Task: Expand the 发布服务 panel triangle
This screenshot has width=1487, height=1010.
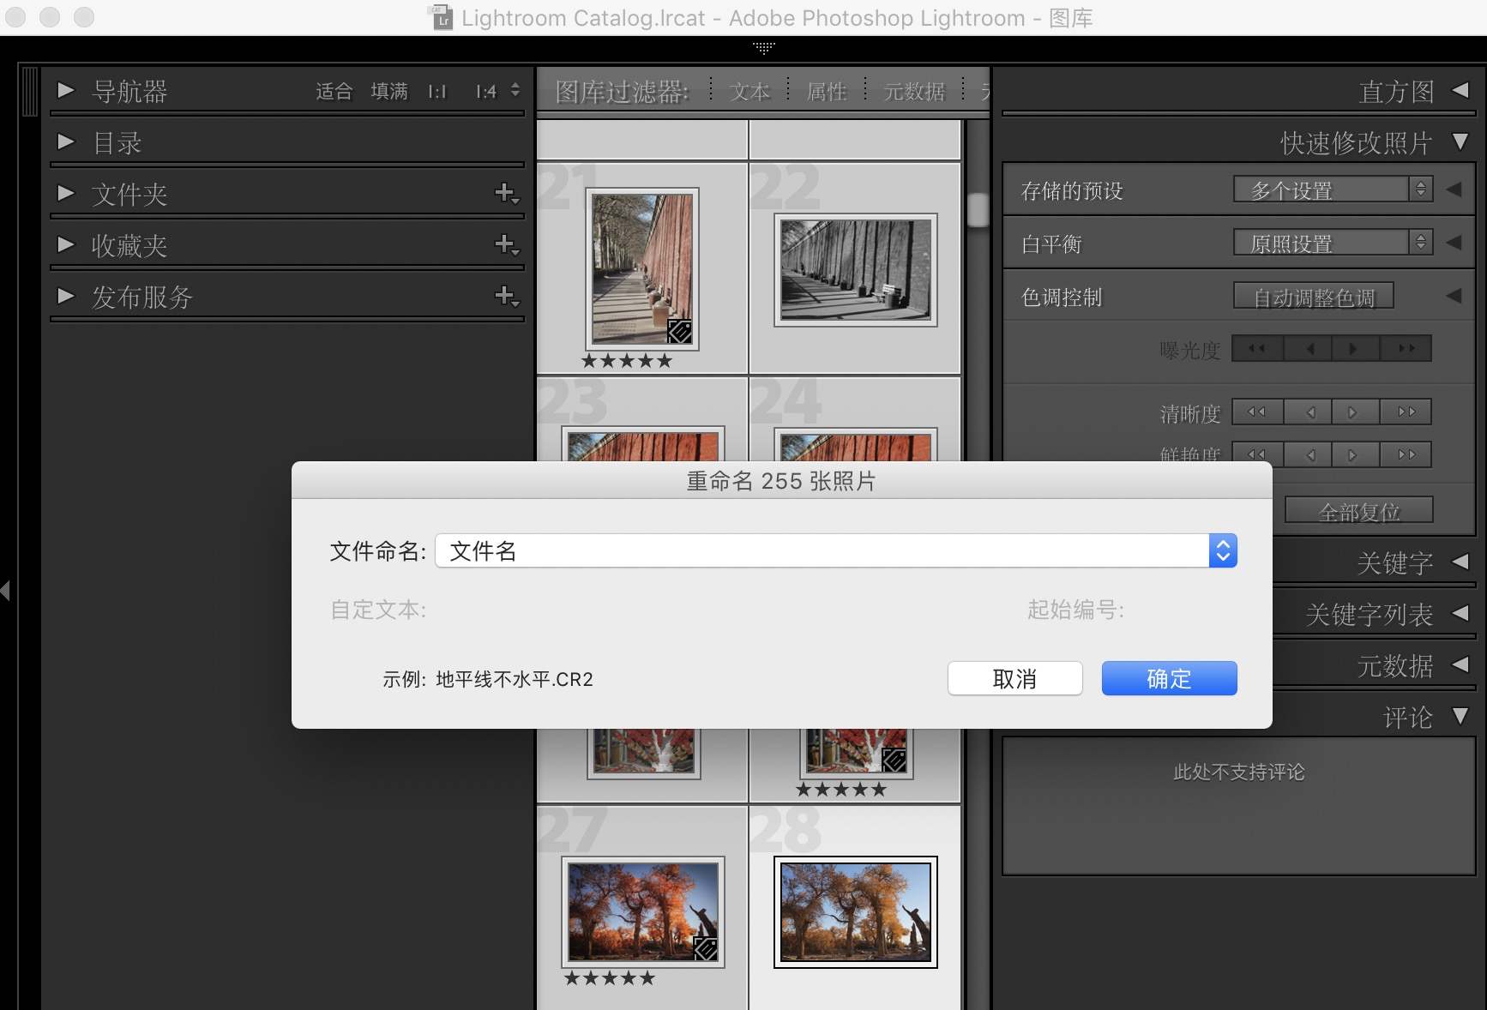Action: (x=66, y=297)
